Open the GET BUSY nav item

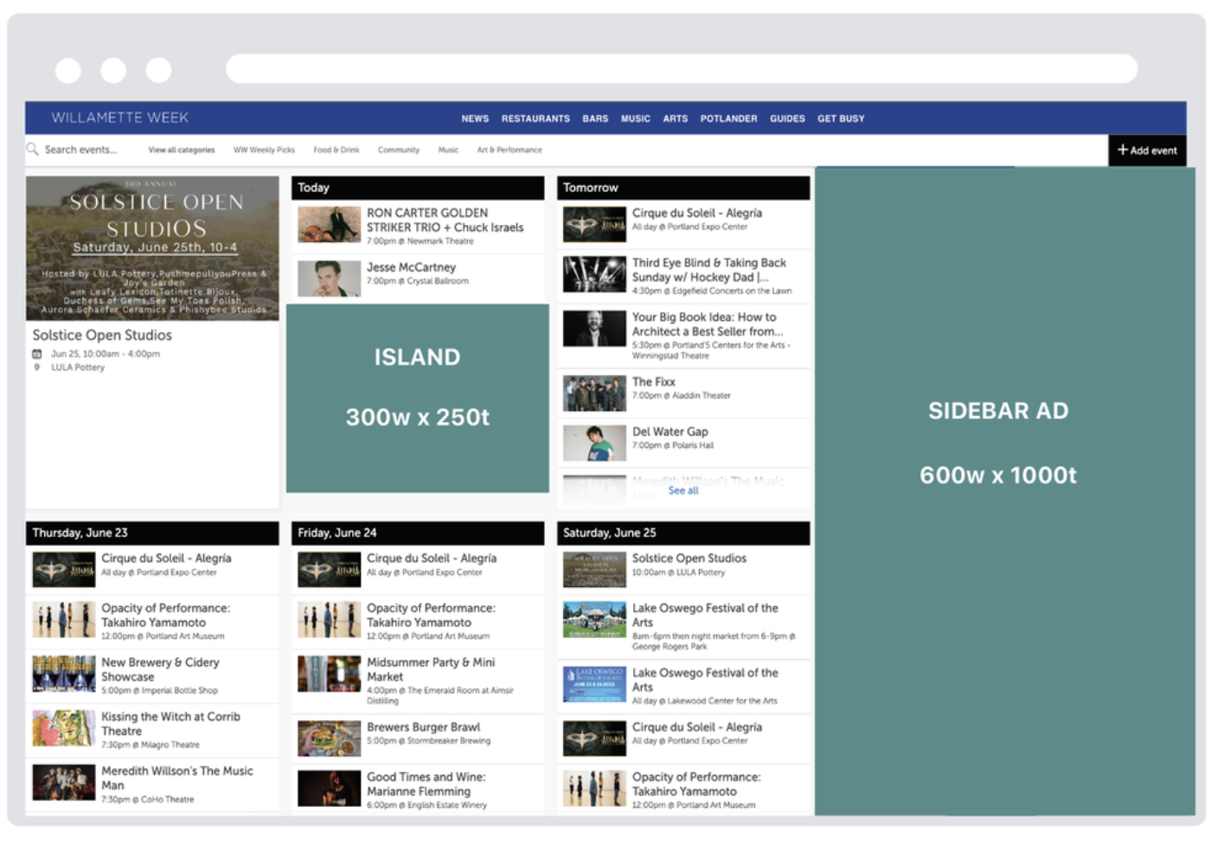coord(841,118)
